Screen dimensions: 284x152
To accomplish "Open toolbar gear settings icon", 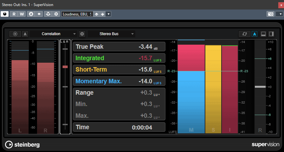I will click(56, 14).
